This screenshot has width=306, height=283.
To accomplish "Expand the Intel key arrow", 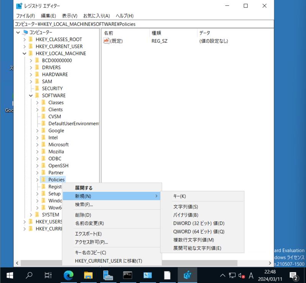I will (37, 137).
